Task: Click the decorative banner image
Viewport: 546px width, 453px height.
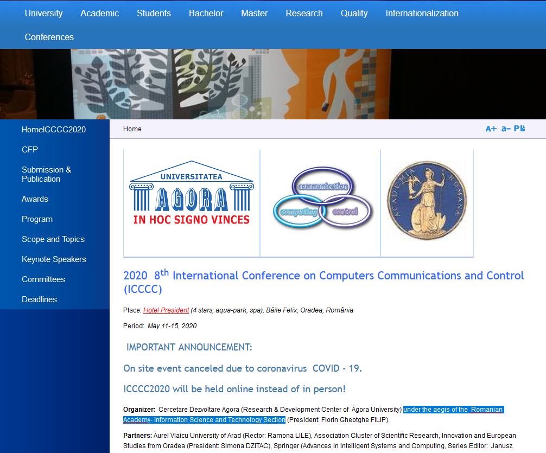Action: 273,84
